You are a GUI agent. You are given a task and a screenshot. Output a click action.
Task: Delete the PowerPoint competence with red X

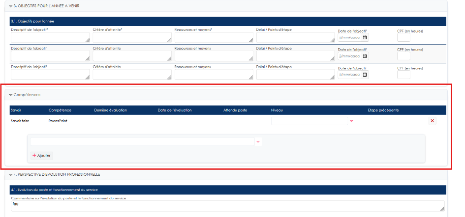click(432, 121)
